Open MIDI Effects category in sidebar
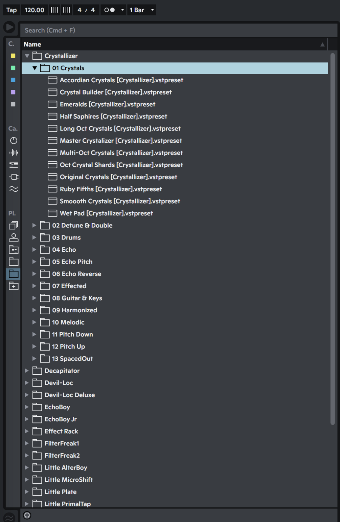The width and height of the screenshot is (340, 522). click(x=14, y=165)
